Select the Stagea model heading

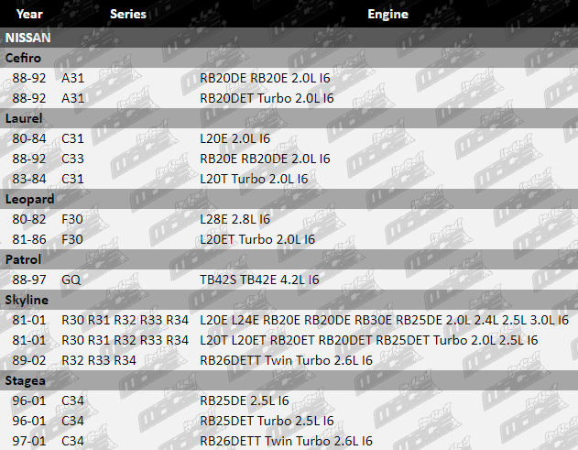25,380
